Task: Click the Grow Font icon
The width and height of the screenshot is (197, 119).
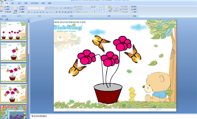Action: [47, 8]
